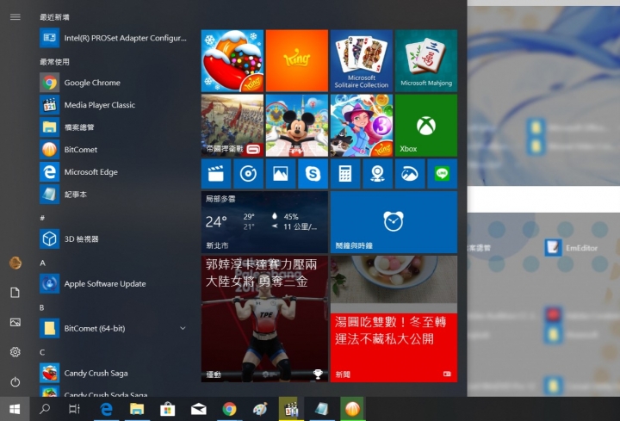Screen dimensions: 620x421
Task: Open the user account avatar
Action: point(15,263)
